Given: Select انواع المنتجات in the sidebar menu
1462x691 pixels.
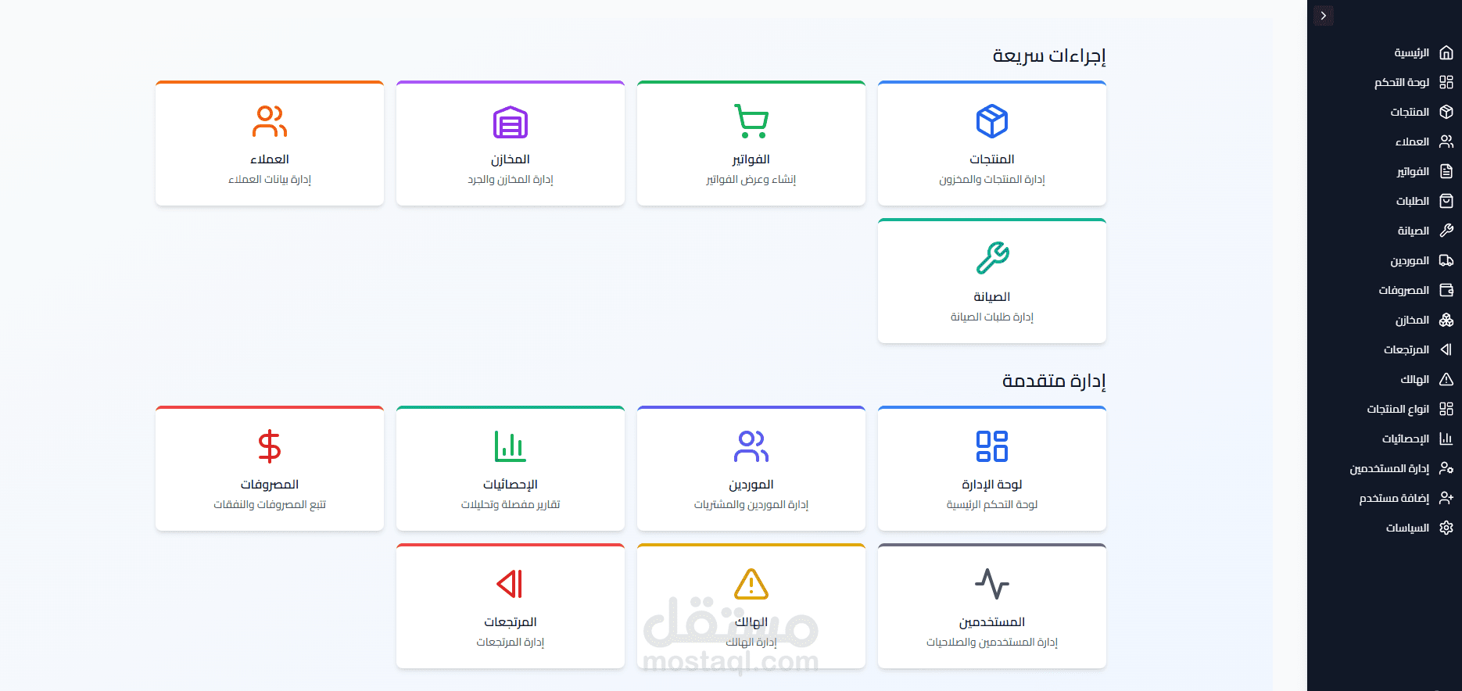Looking at the screenshot, I should pyautogui.click(x=1398, y=409).
